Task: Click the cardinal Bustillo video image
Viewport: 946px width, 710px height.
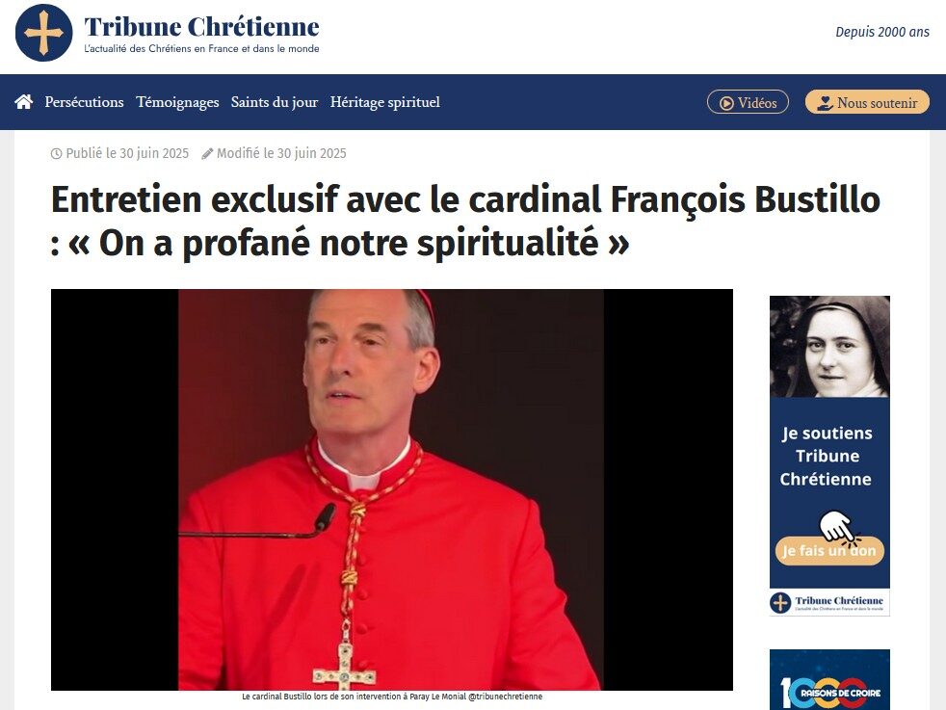Action: click(391, 489)
